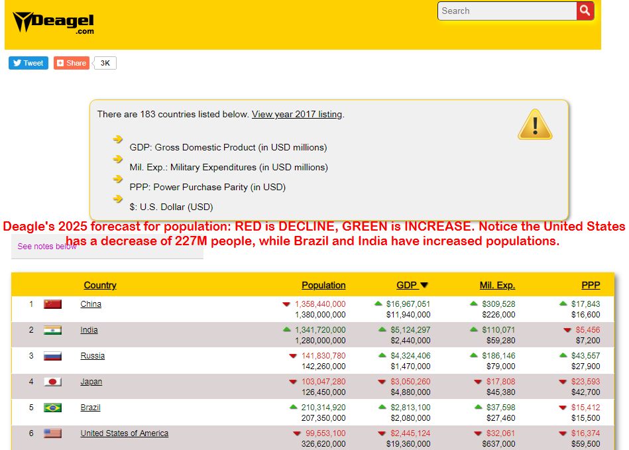Screen dimensions: 629x450
Task: Click the red arrow beside Japan's Mil. Exp.
Action: (x=478, y=382)
